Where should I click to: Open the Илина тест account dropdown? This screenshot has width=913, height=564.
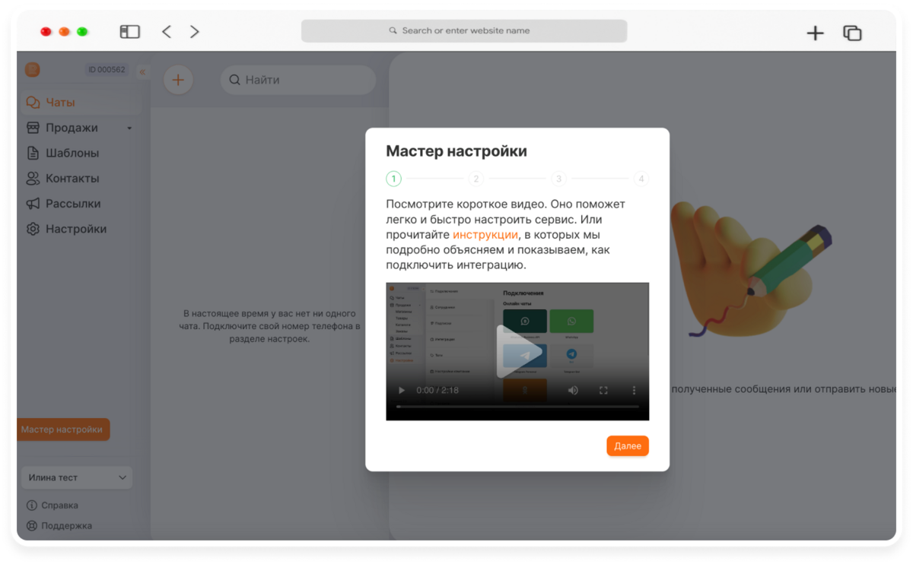(x=77, y=477)
